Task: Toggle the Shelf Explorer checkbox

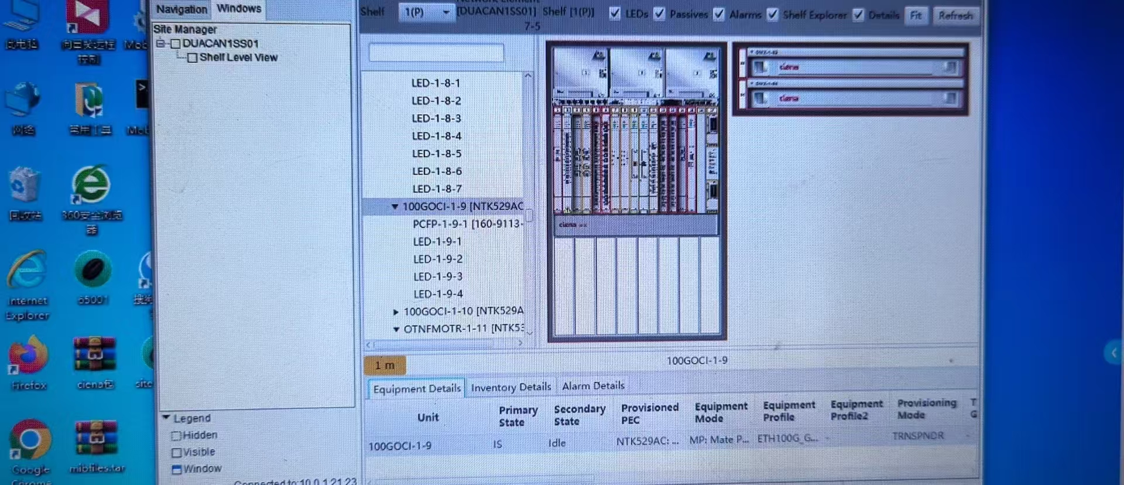Action: (773, 14)
